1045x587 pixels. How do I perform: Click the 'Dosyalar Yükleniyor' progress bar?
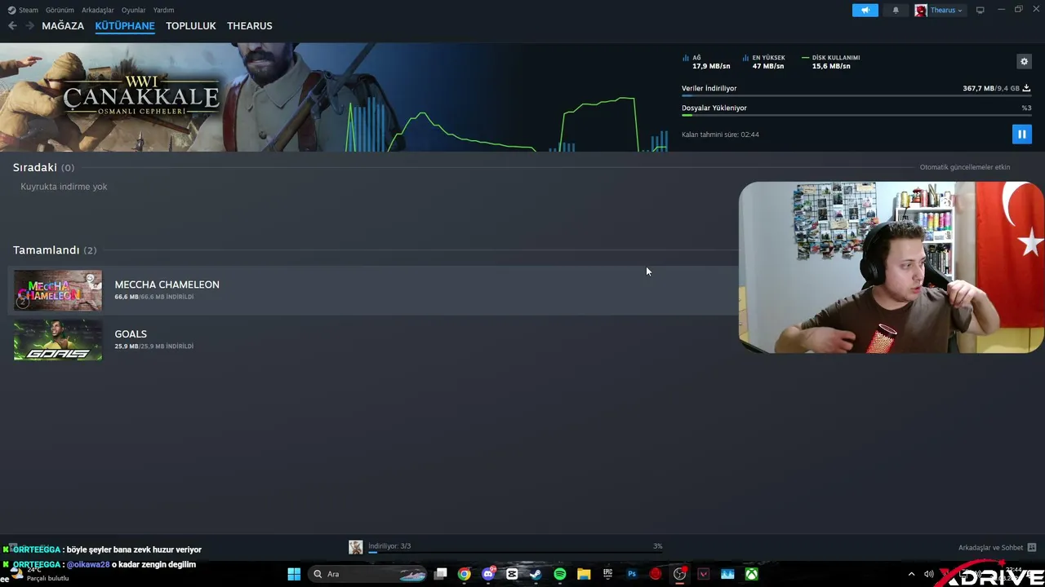click(x=856, y=116)
